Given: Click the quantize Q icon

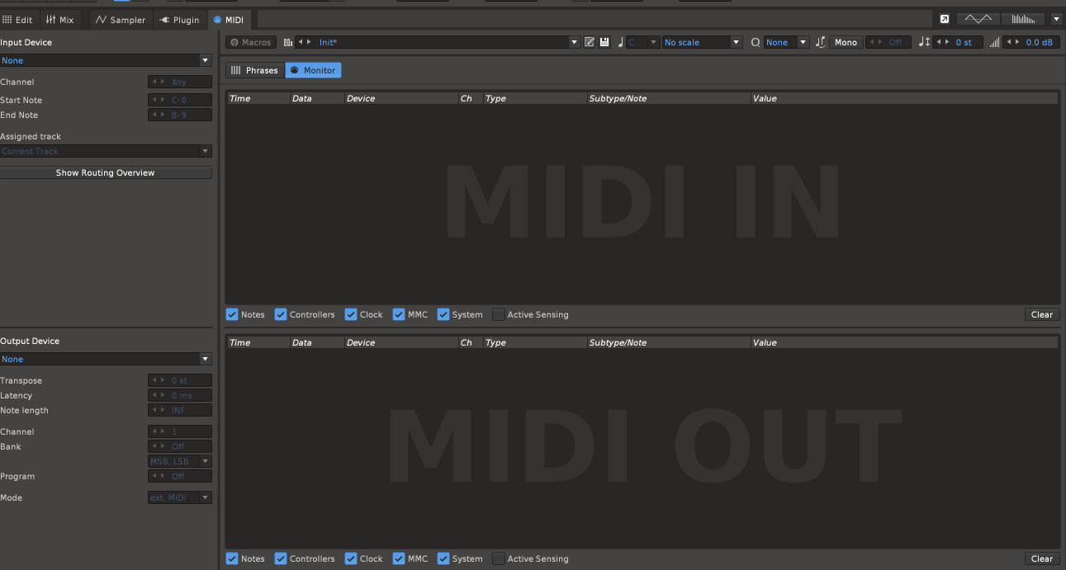Looking at the screenshot, I should [x=755, y=42].
